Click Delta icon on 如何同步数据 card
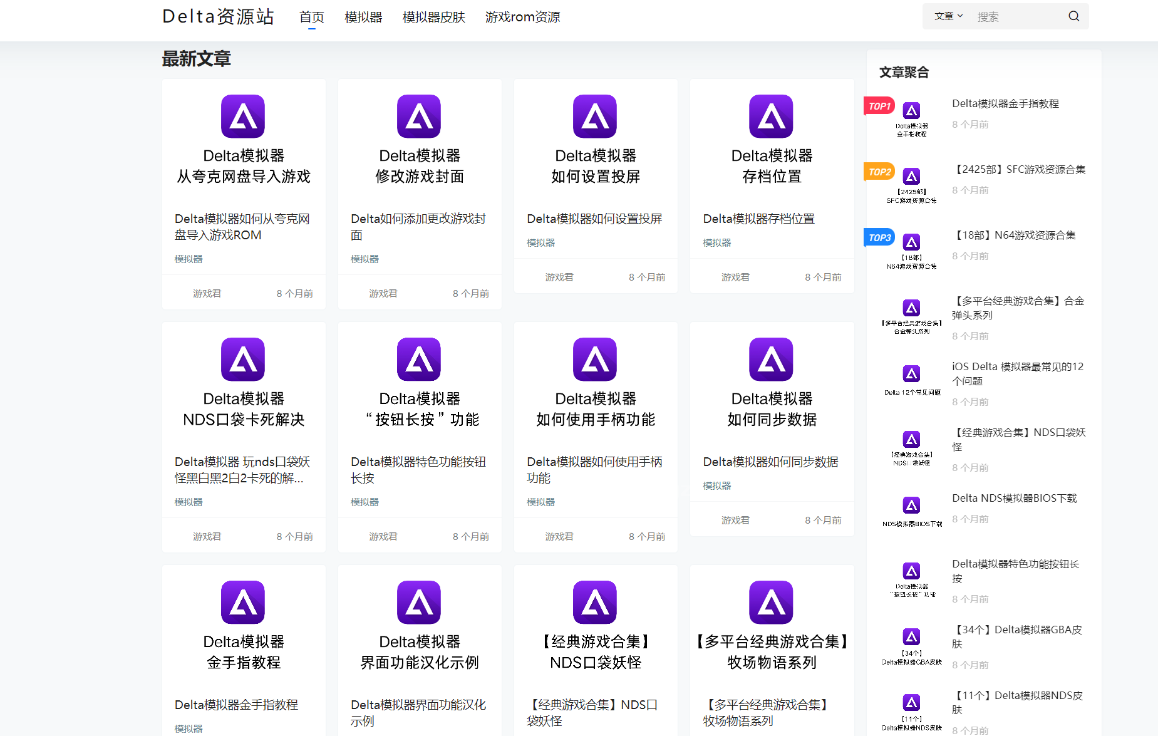This screenshot has height=736, width=1158. pyautogui.click(x=771, y=360)
